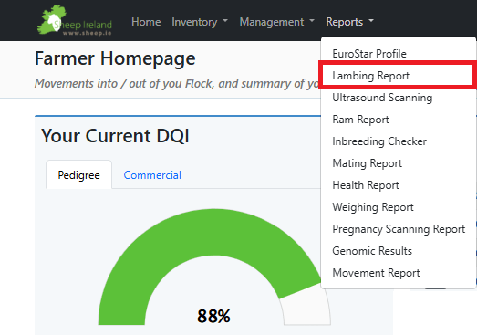This screenshot has width=477, height=335.
Task: Go to the Home page
Action: 146,22
